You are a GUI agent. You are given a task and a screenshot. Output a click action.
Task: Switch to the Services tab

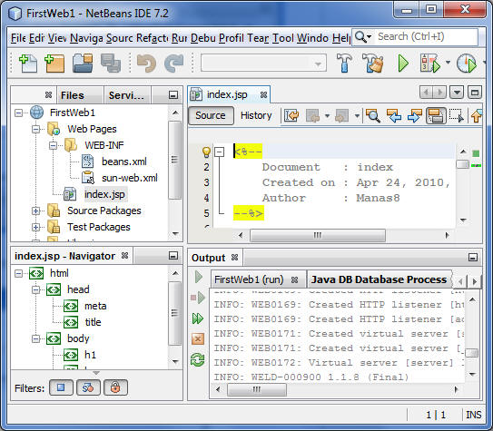click(x=126, y=95)
